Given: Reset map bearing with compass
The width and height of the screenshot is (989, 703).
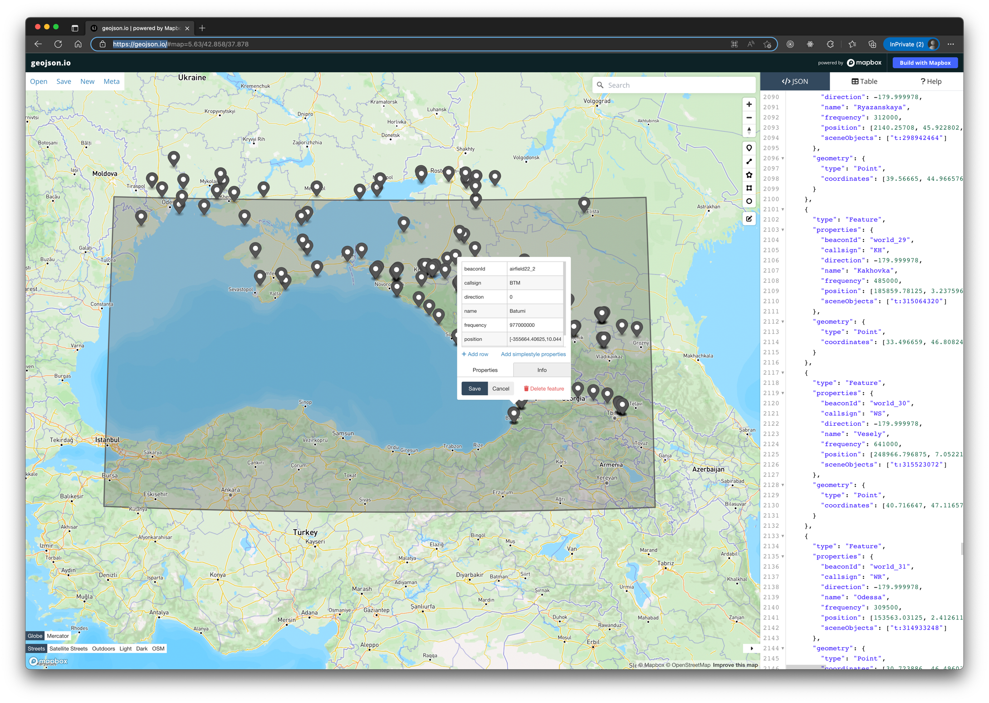Looking at the screenshot, I should point(749,131).
